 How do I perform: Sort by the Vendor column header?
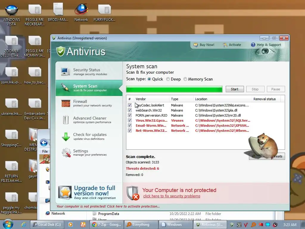click(x=152, y=99)
